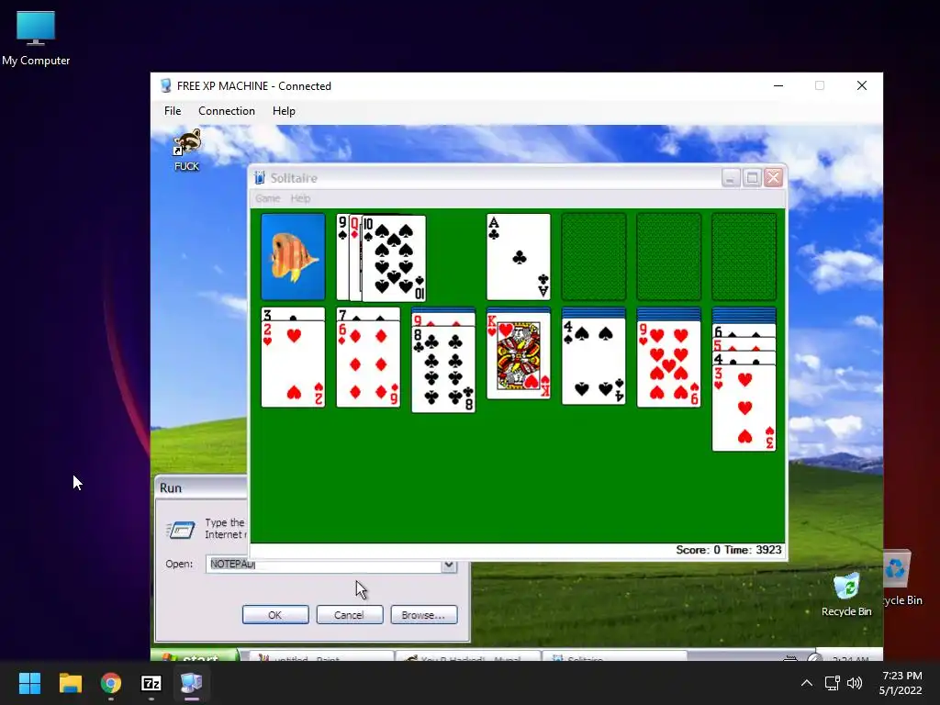Click the FREE XP MACHINE title icon
940x705 pixels.
click(166, 85)
